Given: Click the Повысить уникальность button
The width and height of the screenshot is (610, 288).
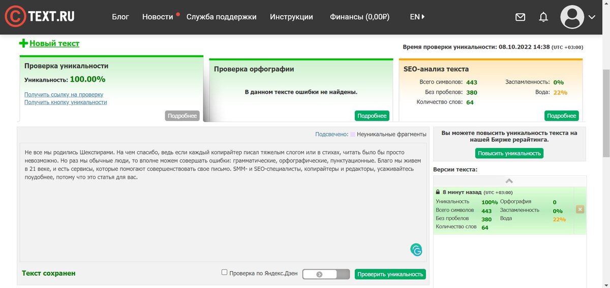Looking at the screenshot, I should click(x=509, y=153).
